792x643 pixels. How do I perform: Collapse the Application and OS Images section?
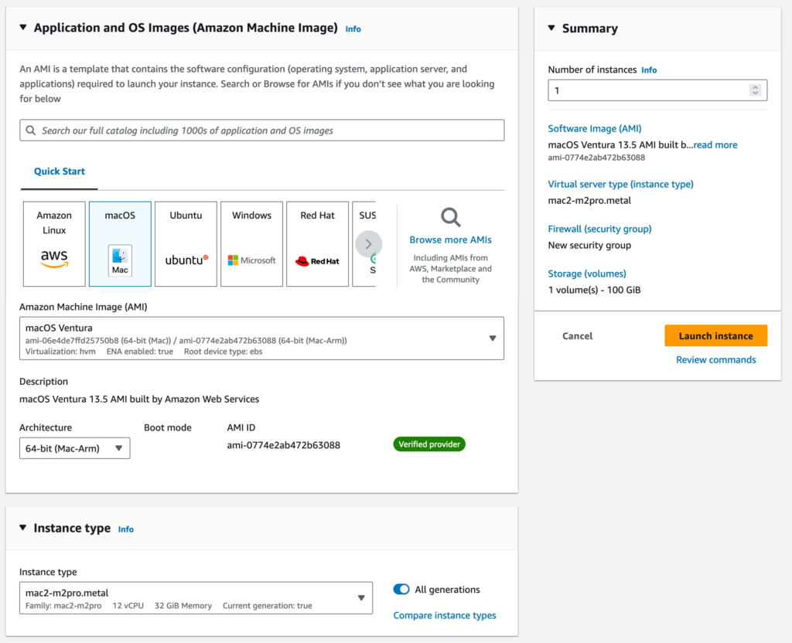pos(22,28)
